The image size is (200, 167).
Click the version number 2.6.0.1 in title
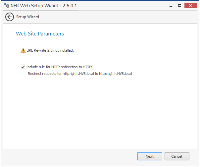[70, 6]
